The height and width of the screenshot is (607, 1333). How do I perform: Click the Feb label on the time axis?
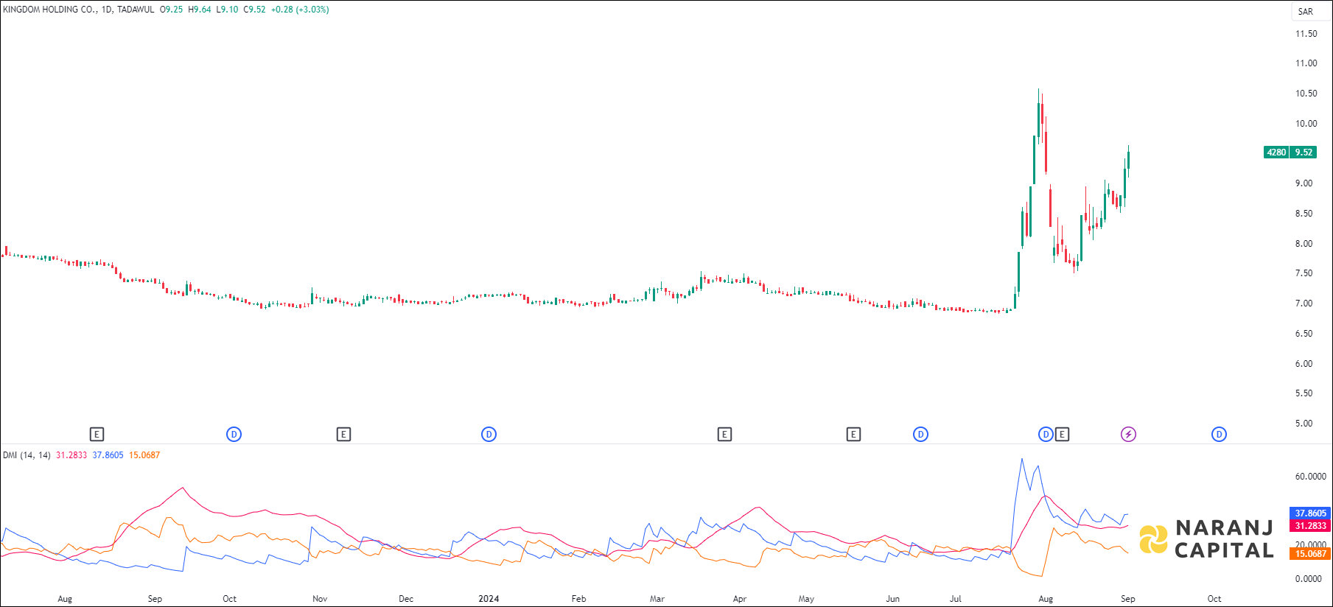coord(579,599)
